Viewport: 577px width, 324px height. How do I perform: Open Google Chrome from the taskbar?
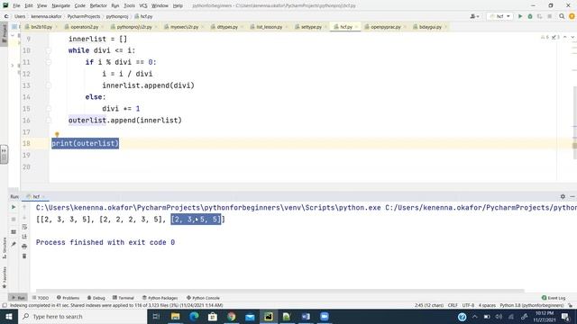(231, 316)
